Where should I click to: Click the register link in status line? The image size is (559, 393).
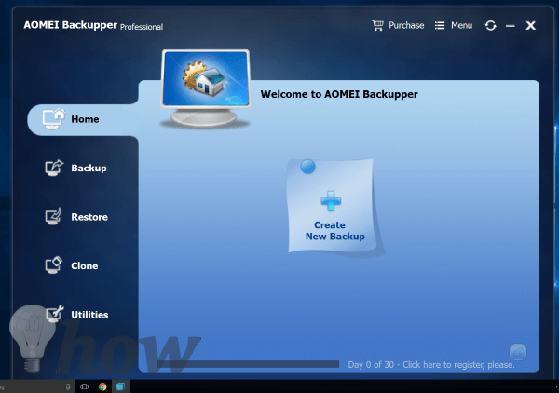(x=431, y=364)
